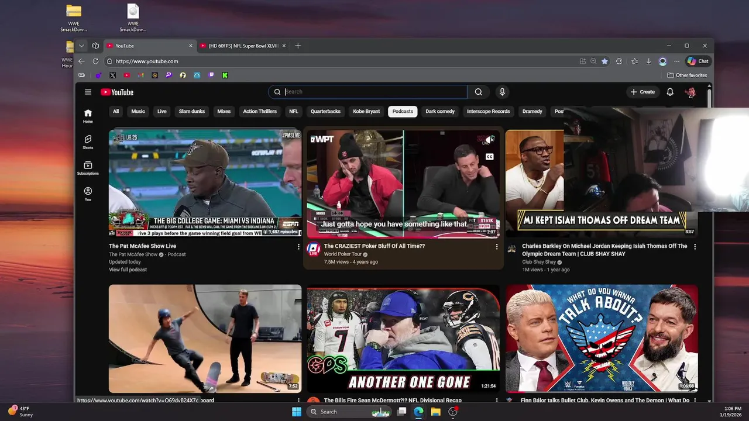The image size is (749, 421).
Task: Open the Edge favorites list icon
Action: pyautogui.click(x=634, y=61)
